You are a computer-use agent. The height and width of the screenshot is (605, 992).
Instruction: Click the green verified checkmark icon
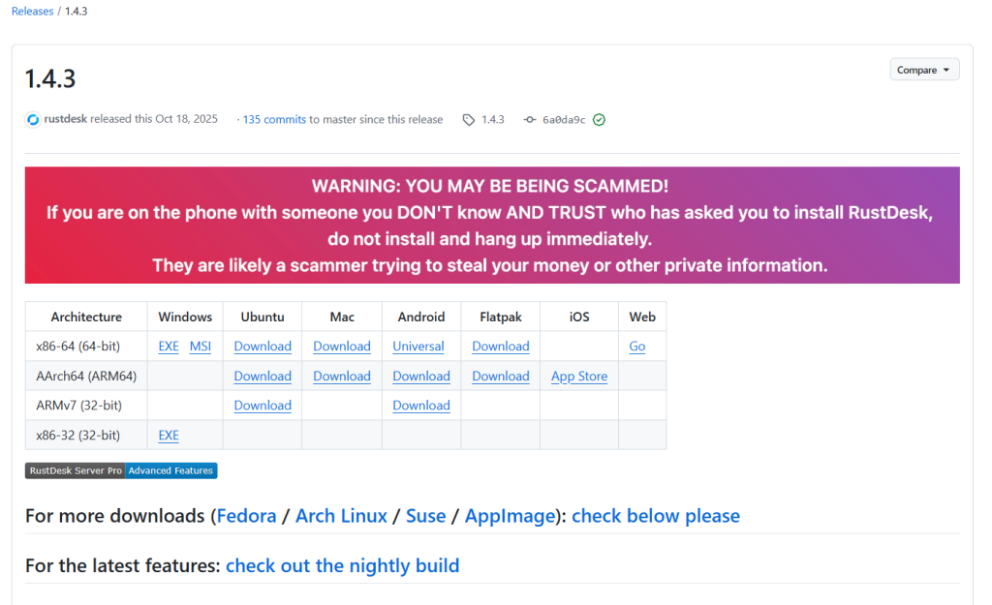pyautogui.click(x=599, y=120)
